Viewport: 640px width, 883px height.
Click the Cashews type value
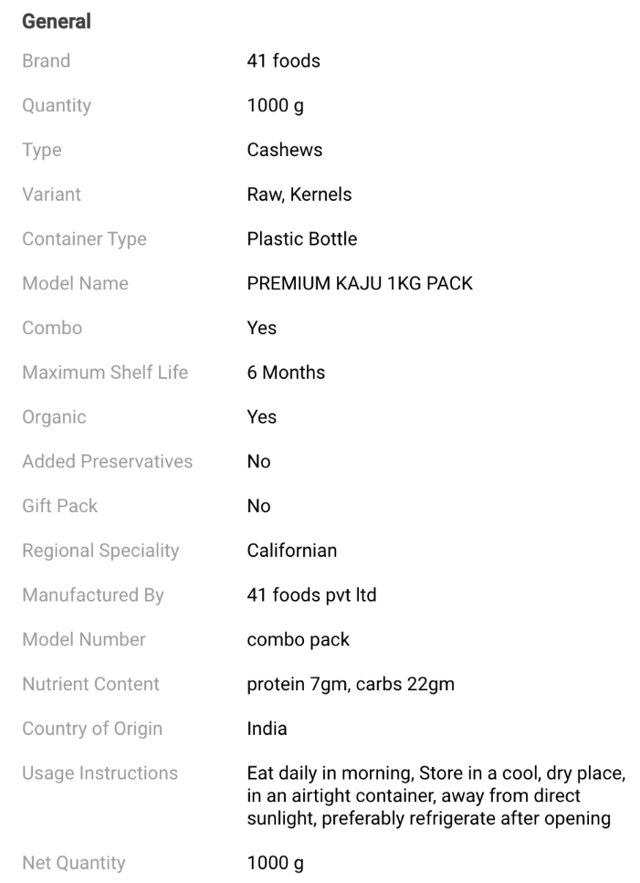tap(284, 150)
